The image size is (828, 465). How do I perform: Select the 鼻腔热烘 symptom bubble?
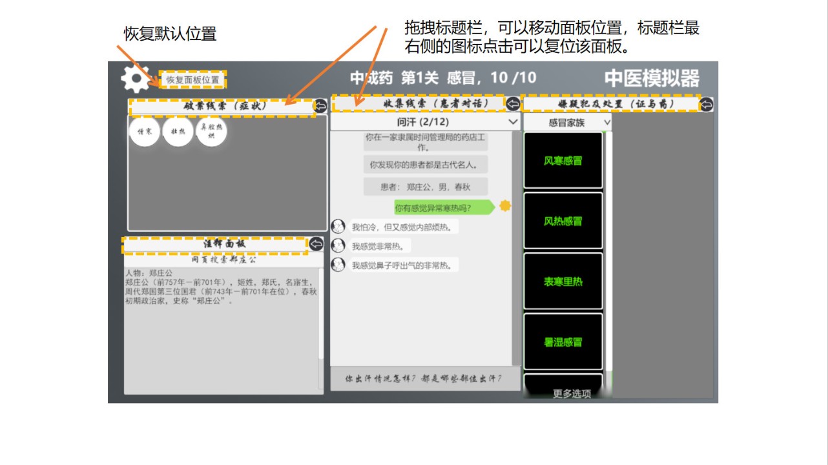212,132
